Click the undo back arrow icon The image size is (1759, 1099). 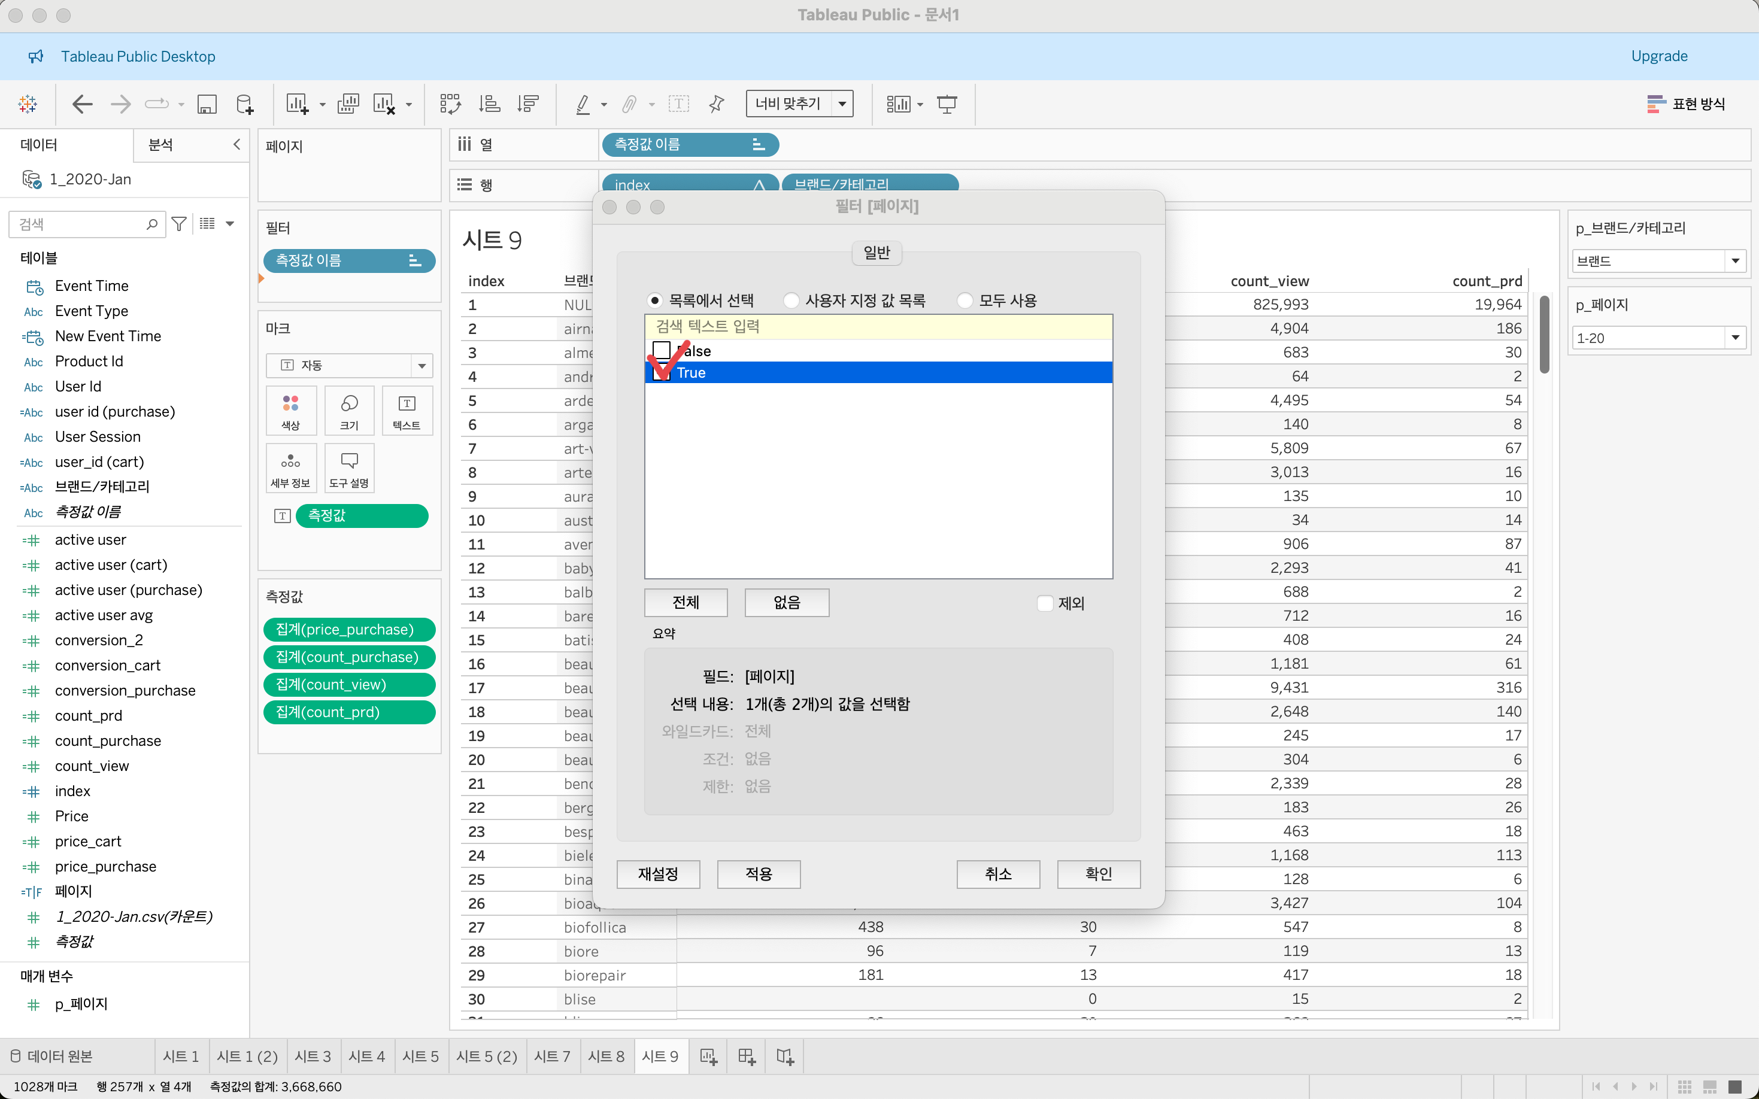[x=82, y=104]
